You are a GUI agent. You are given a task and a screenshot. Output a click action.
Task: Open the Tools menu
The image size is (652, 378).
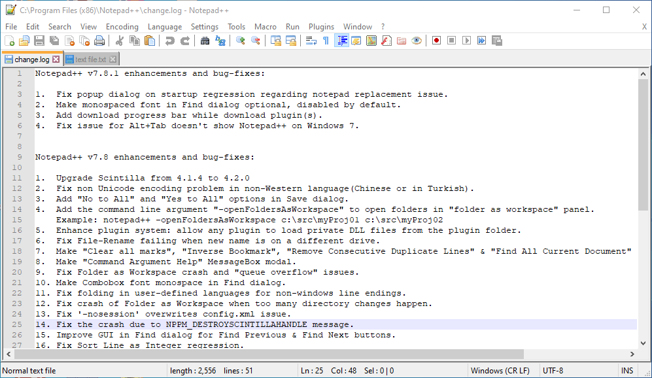pyautogui.click(x=236, y=27)
